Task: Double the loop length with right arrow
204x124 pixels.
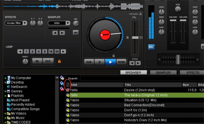Action: 63,51
